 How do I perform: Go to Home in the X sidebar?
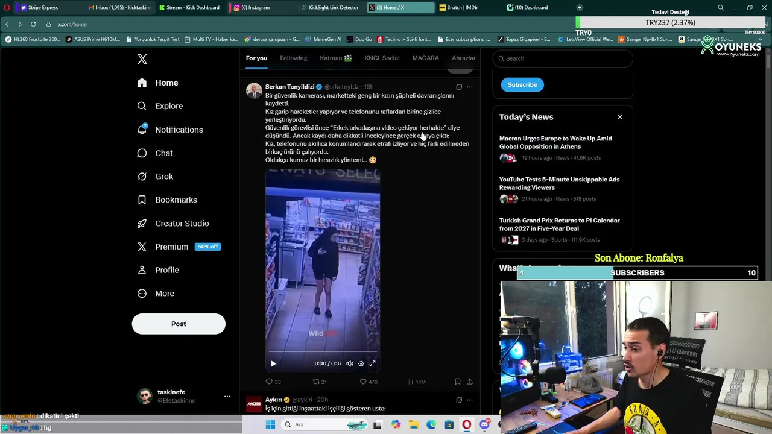tap(157, 83)
